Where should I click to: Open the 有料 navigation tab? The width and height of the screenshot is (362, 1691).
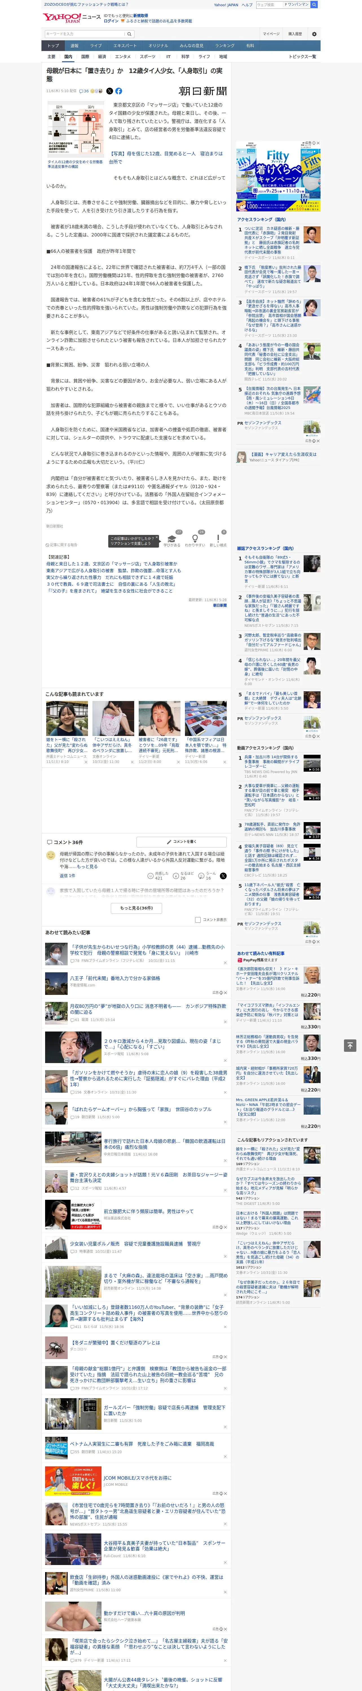click(x=250, y=46)
